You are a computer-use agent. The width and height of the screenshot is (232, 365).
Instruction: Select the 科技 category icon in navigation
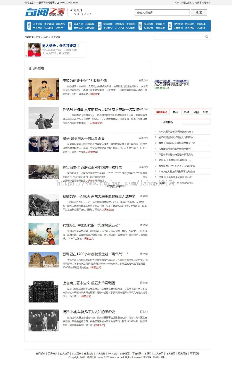coord(100,26)
